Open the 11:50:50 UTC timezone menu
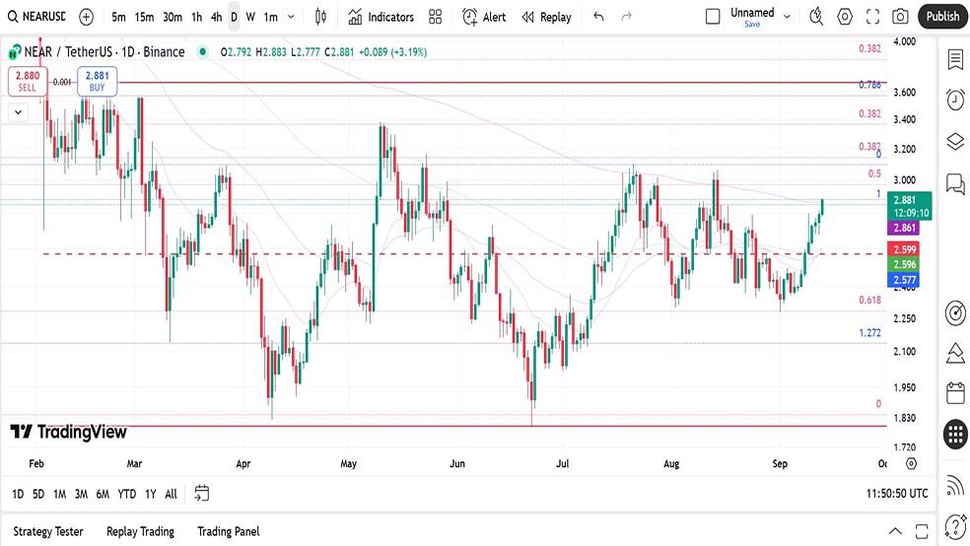970x546 pixels. (897, 494)
